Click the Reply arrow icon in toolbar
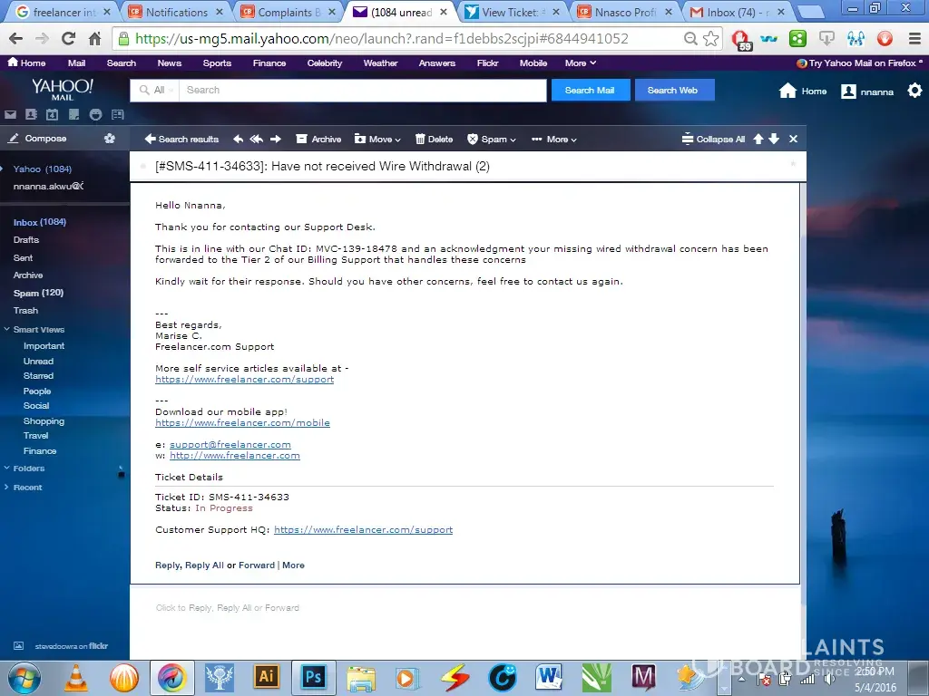 click(239, 140)
